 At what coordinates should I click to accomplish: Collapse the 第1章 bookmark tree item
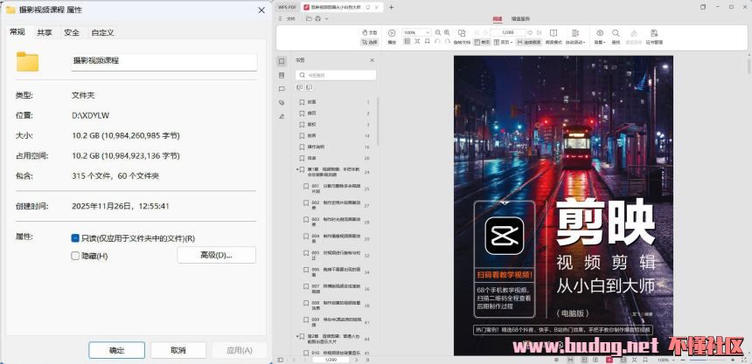[298, 170]
